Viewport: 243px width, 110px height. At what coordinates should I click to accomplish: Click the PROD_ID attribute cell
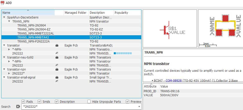pos(150,91)
